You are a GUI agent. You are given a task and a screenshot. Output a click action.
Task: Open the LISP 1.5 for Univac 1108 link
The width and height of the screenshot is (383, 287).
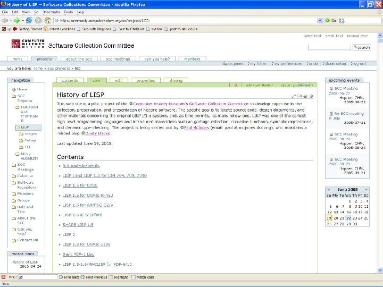87,244
